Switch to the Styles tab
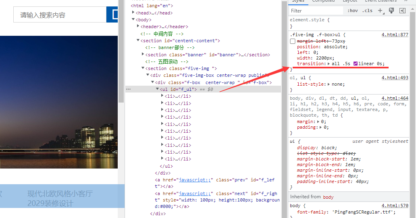 point(298,1)
